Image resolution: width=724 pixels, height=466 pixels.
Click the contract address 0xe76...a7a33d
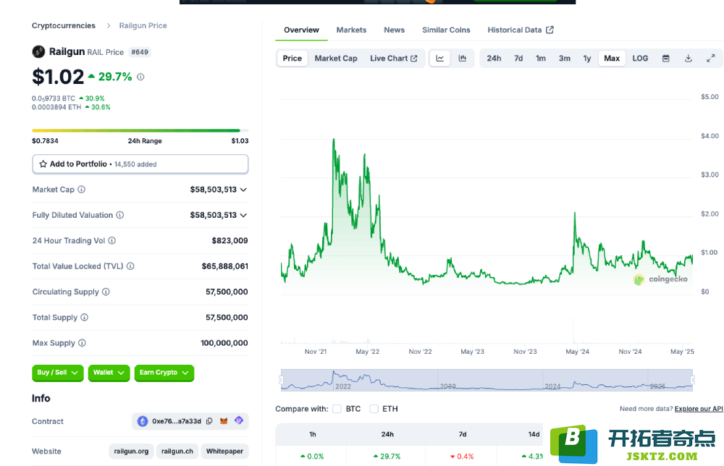coord(177,421)
